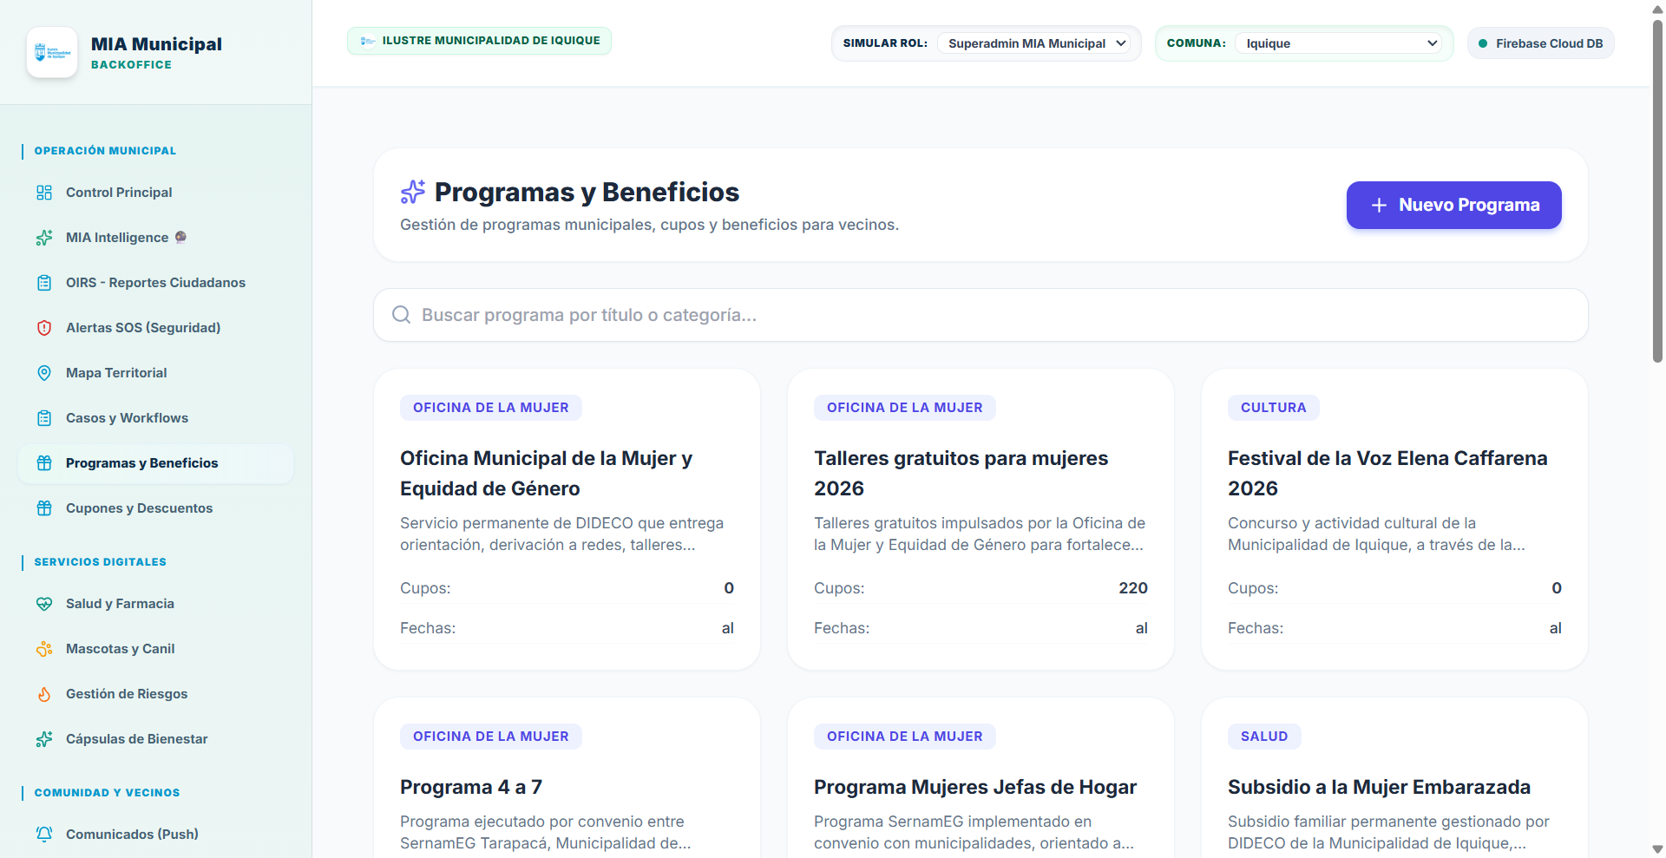1666x858 pixels.
Task: Click the plus icon on Nuevo Programa
Action: pos(1379,205)
